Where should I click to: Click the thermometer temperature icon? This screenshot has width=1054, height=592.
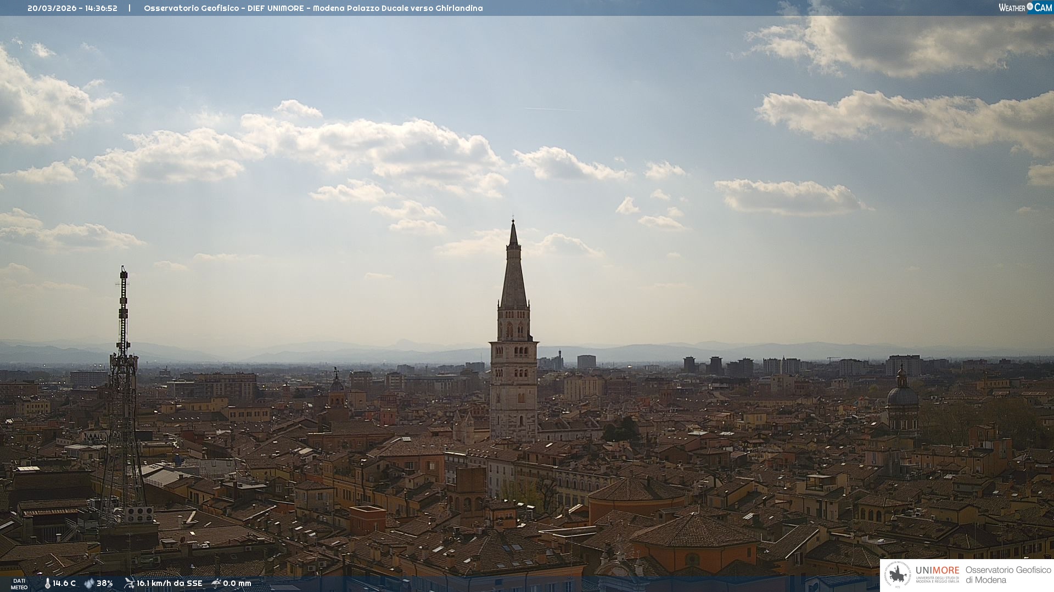[47, 583]
